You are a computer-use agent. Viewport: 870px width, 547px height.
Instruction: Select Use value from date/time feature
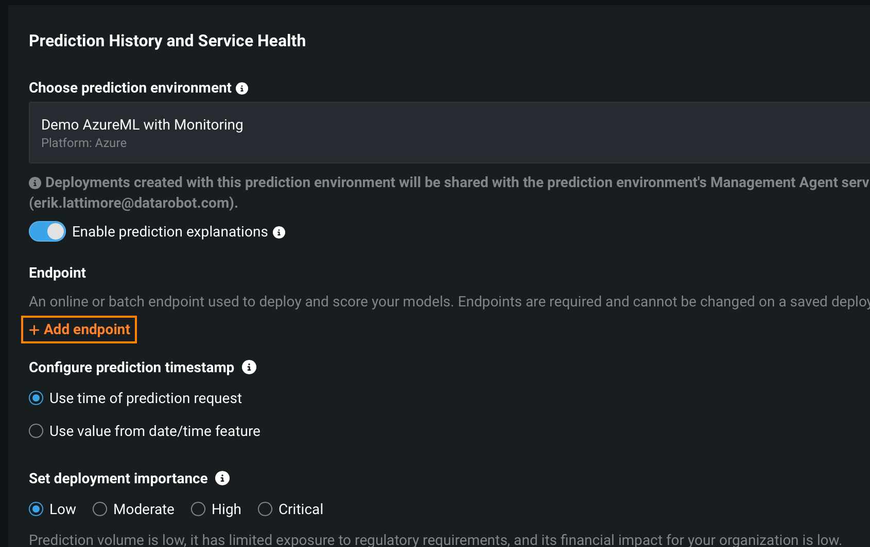[x=36, y=431]
